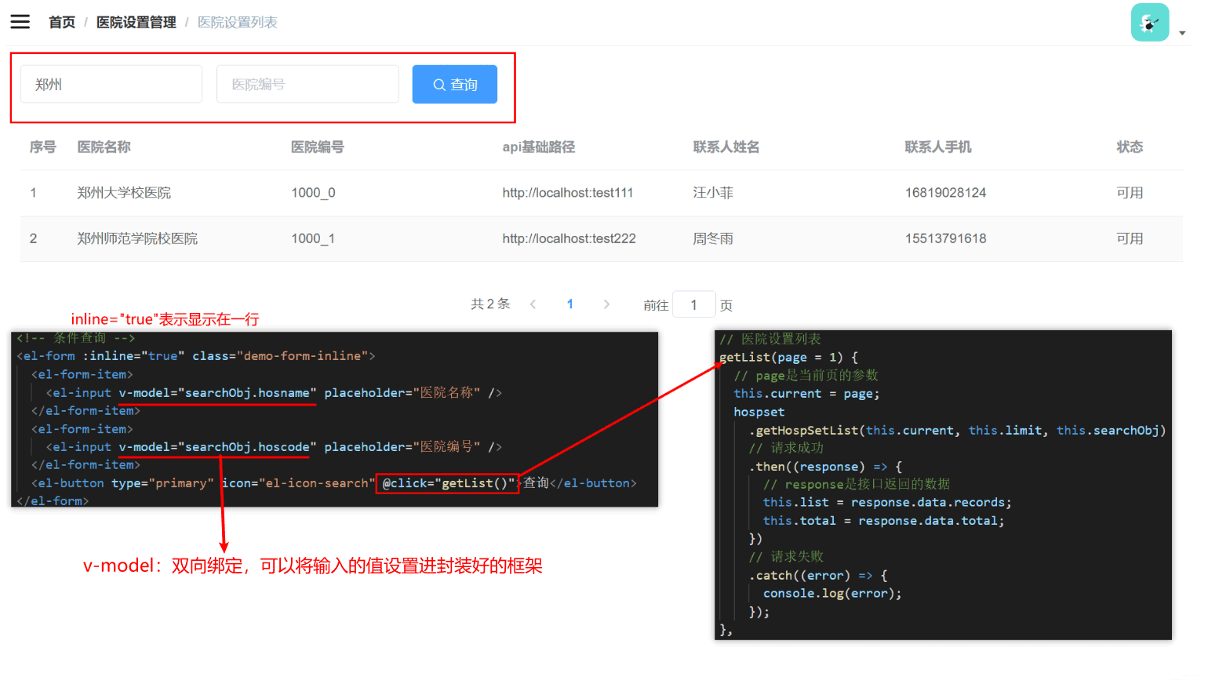Select 可用 status in 郑州大学校医院 row
This screenshot has height=684, width=1208.
coord(1130,193)
